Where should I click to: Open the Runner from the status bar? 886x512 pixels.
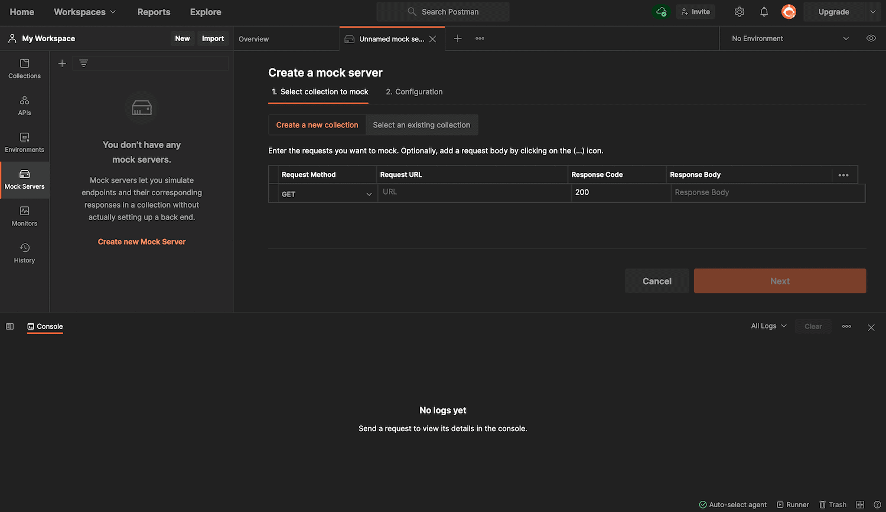(x=793, y=504)
